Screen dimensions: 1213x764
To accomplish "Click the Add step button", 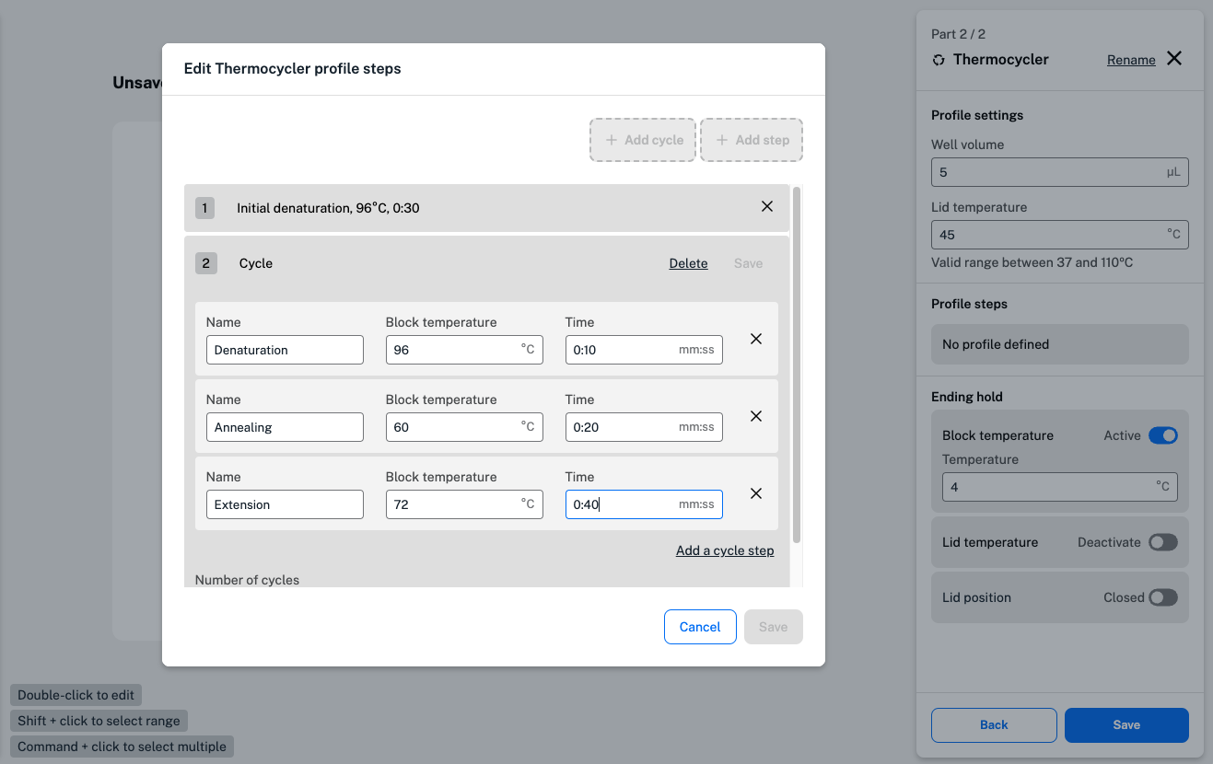I will pyautogui.click(x=752, y=140).
